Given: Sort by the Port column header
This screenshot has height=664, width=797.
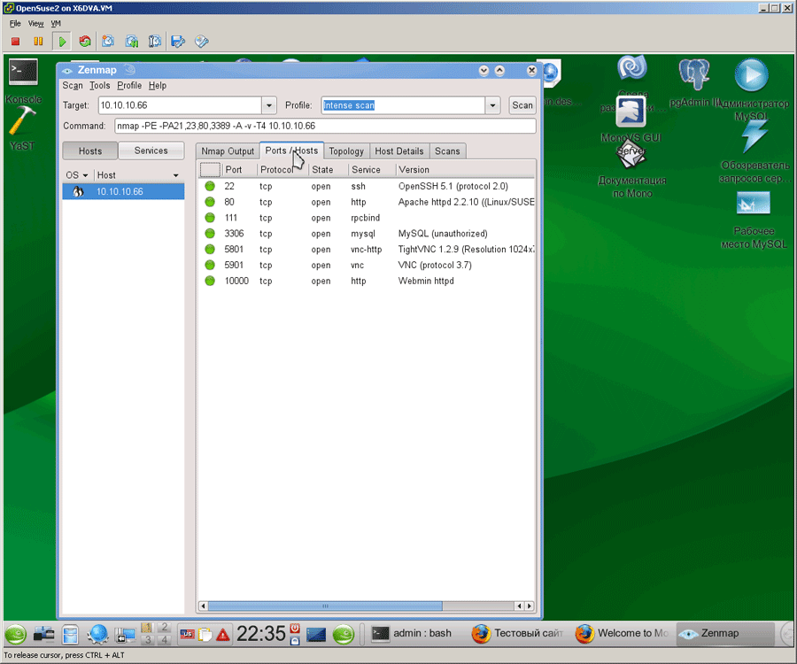Looking at the screenshot, I should coord(239,170).
